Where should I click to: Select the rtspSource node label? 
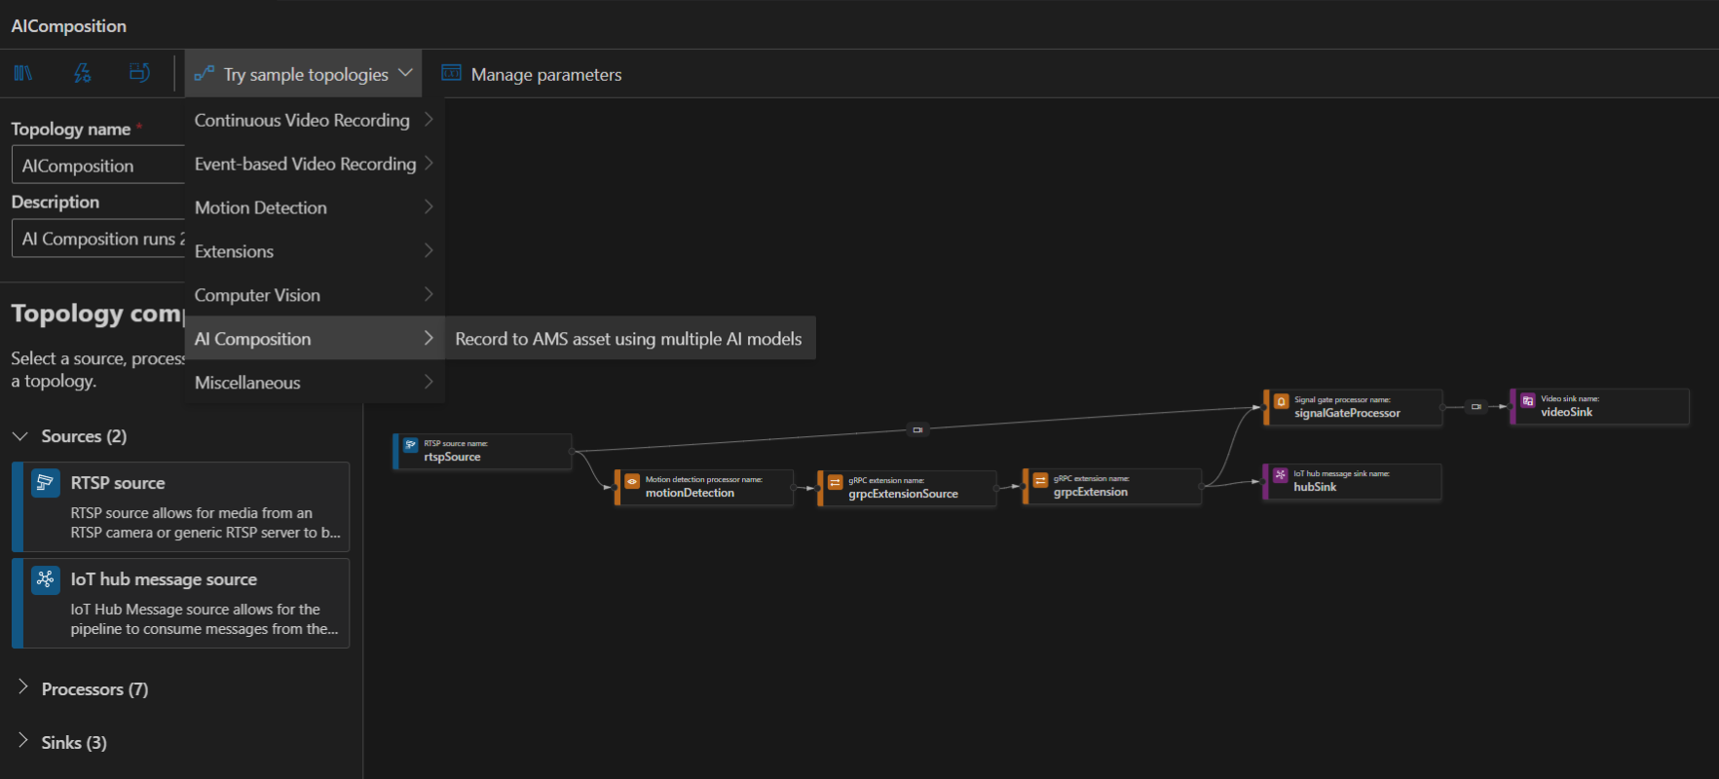click(452, 457)
